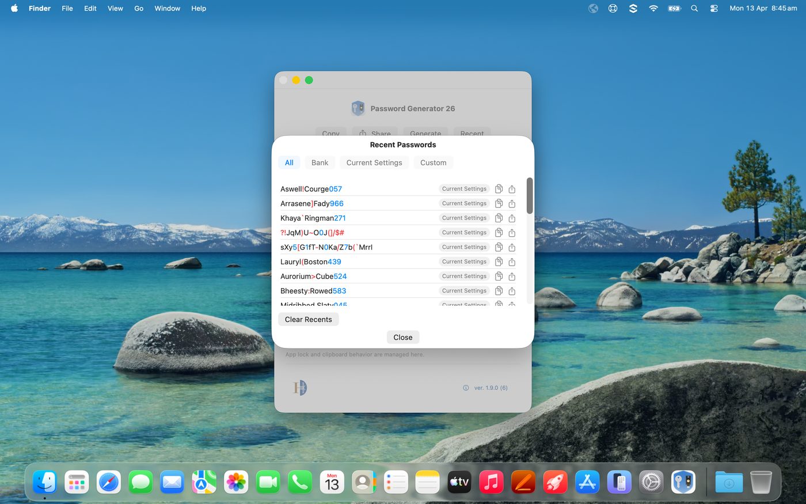
Task: Close the Recent Passwords sheet
Action: point(403,337)
